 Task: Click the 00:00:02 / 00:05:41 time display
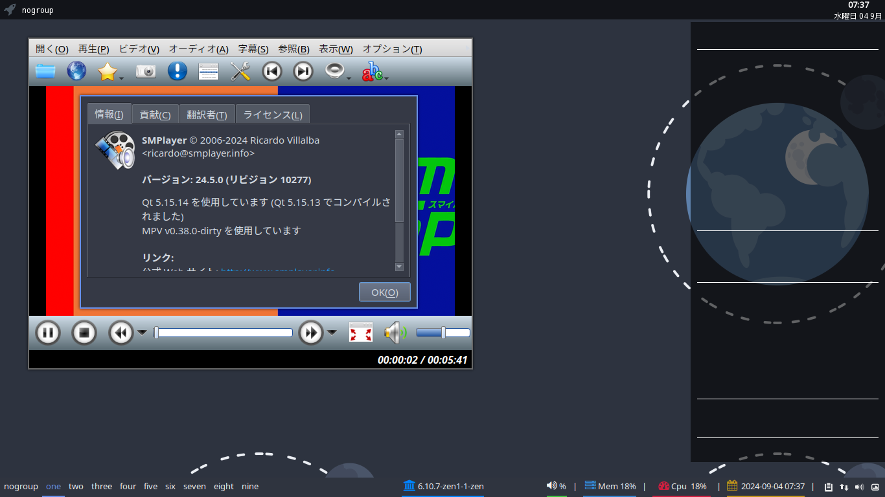[422, 360]
